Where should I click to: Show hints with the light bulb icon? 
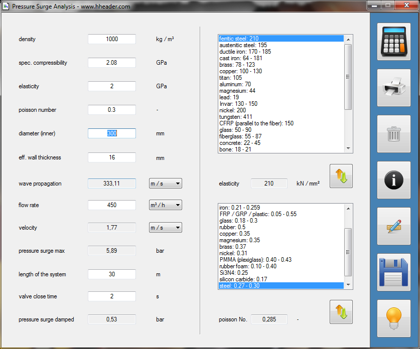394,318
